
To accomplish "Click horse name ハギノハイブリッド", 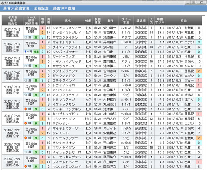I will point(67,61).
